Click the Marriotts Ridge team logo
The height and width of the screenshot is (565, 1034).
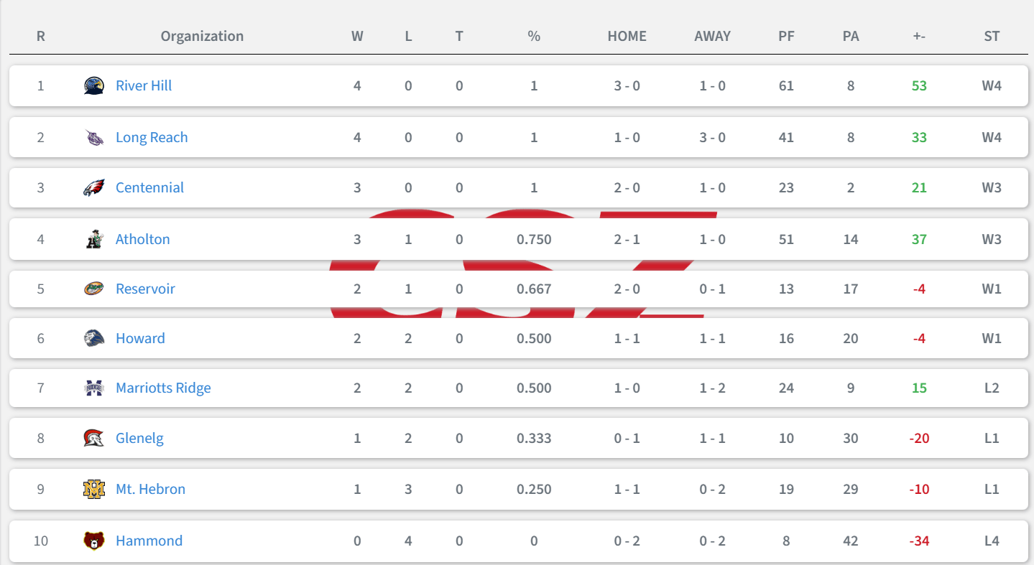[x=93, y=388]
